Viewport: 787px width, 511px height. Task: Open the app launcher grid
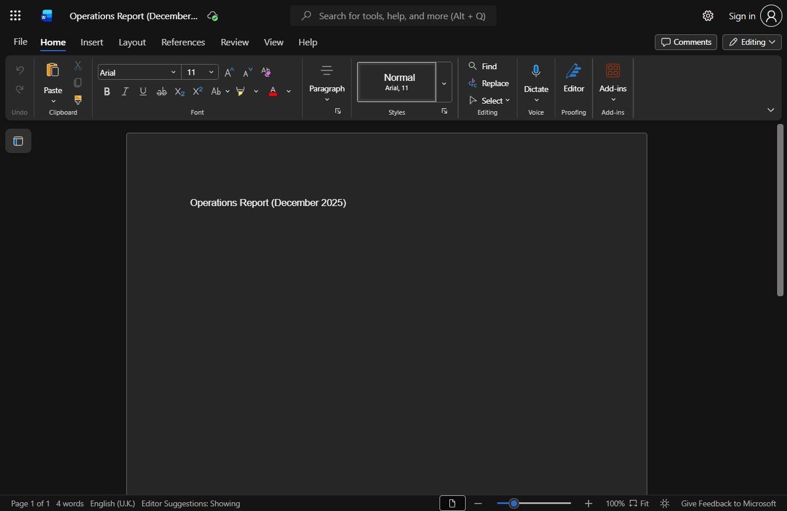[x=16, y=16]
